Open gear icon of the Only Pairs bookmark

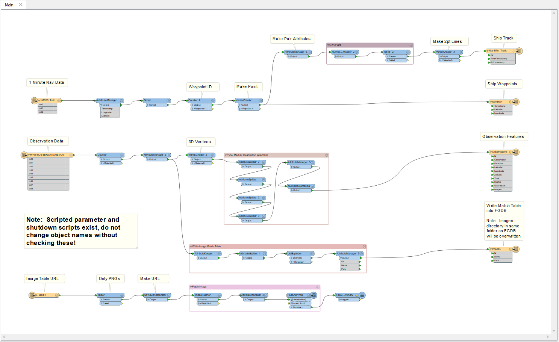click(x=411, y=45)
